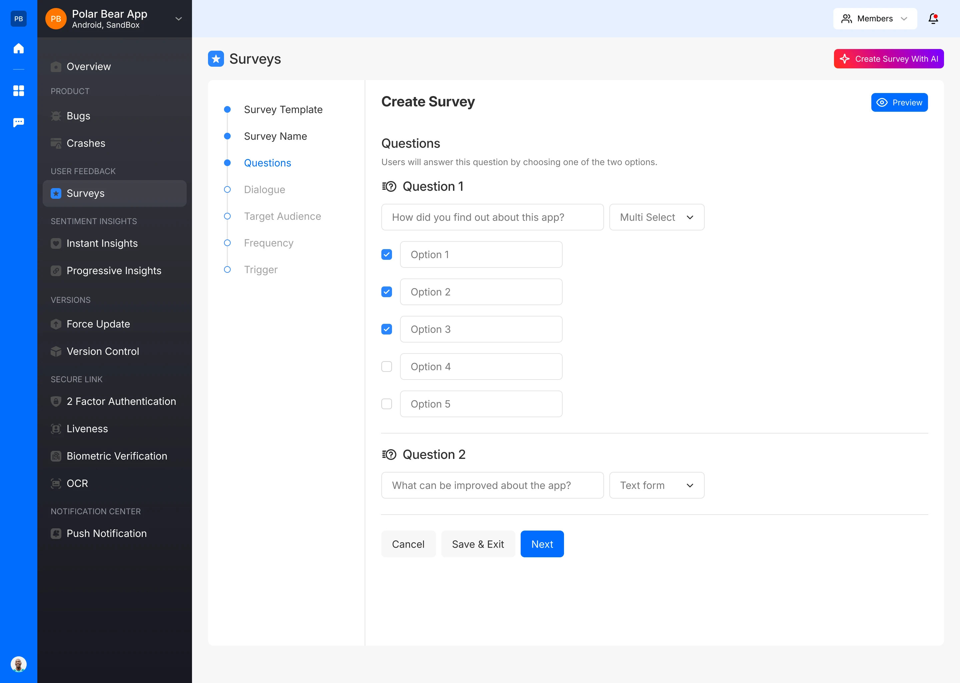Select the Target Audience step
Screen dimensions: 960x683
(x=282, y=216)
